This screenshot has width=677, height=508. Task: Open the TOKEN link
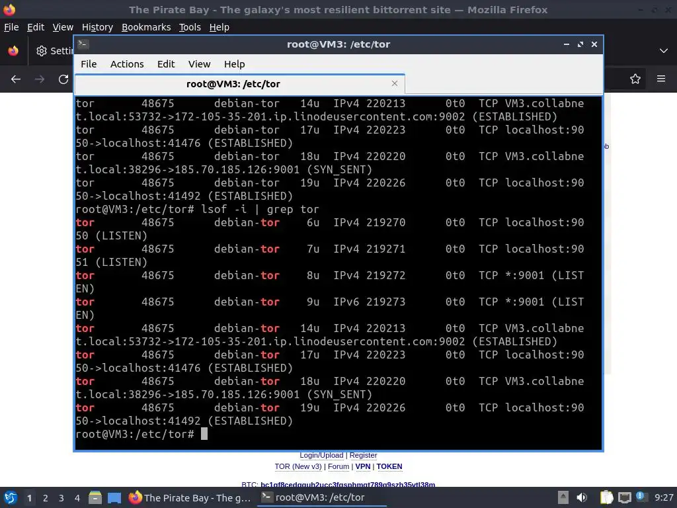[x=389, y=466]
